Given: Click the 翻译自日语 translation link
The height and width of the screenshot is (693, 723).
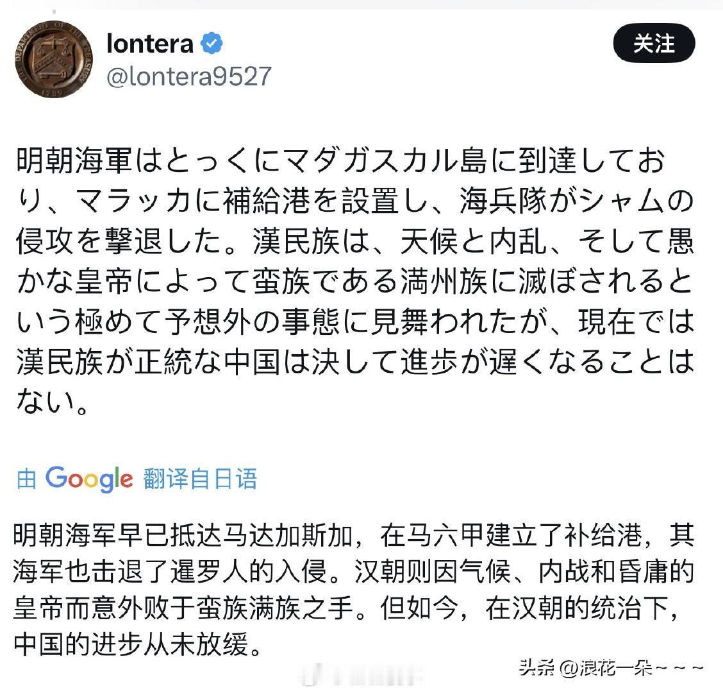Looking at the screenshot, I should pos(200,478).
